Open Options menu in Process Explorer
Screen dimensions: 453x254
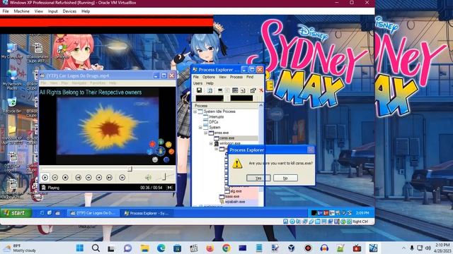pyautogui.click(x=209, y=77)
